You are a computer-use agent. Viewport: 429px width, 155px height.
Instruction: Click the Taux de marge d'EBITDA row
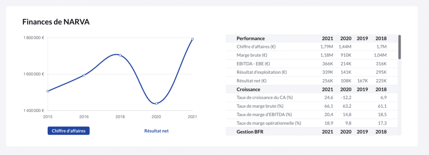[x=312, y=114]
